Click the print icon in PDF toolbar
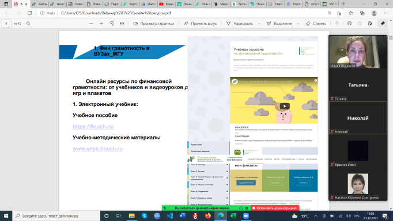 349,23
